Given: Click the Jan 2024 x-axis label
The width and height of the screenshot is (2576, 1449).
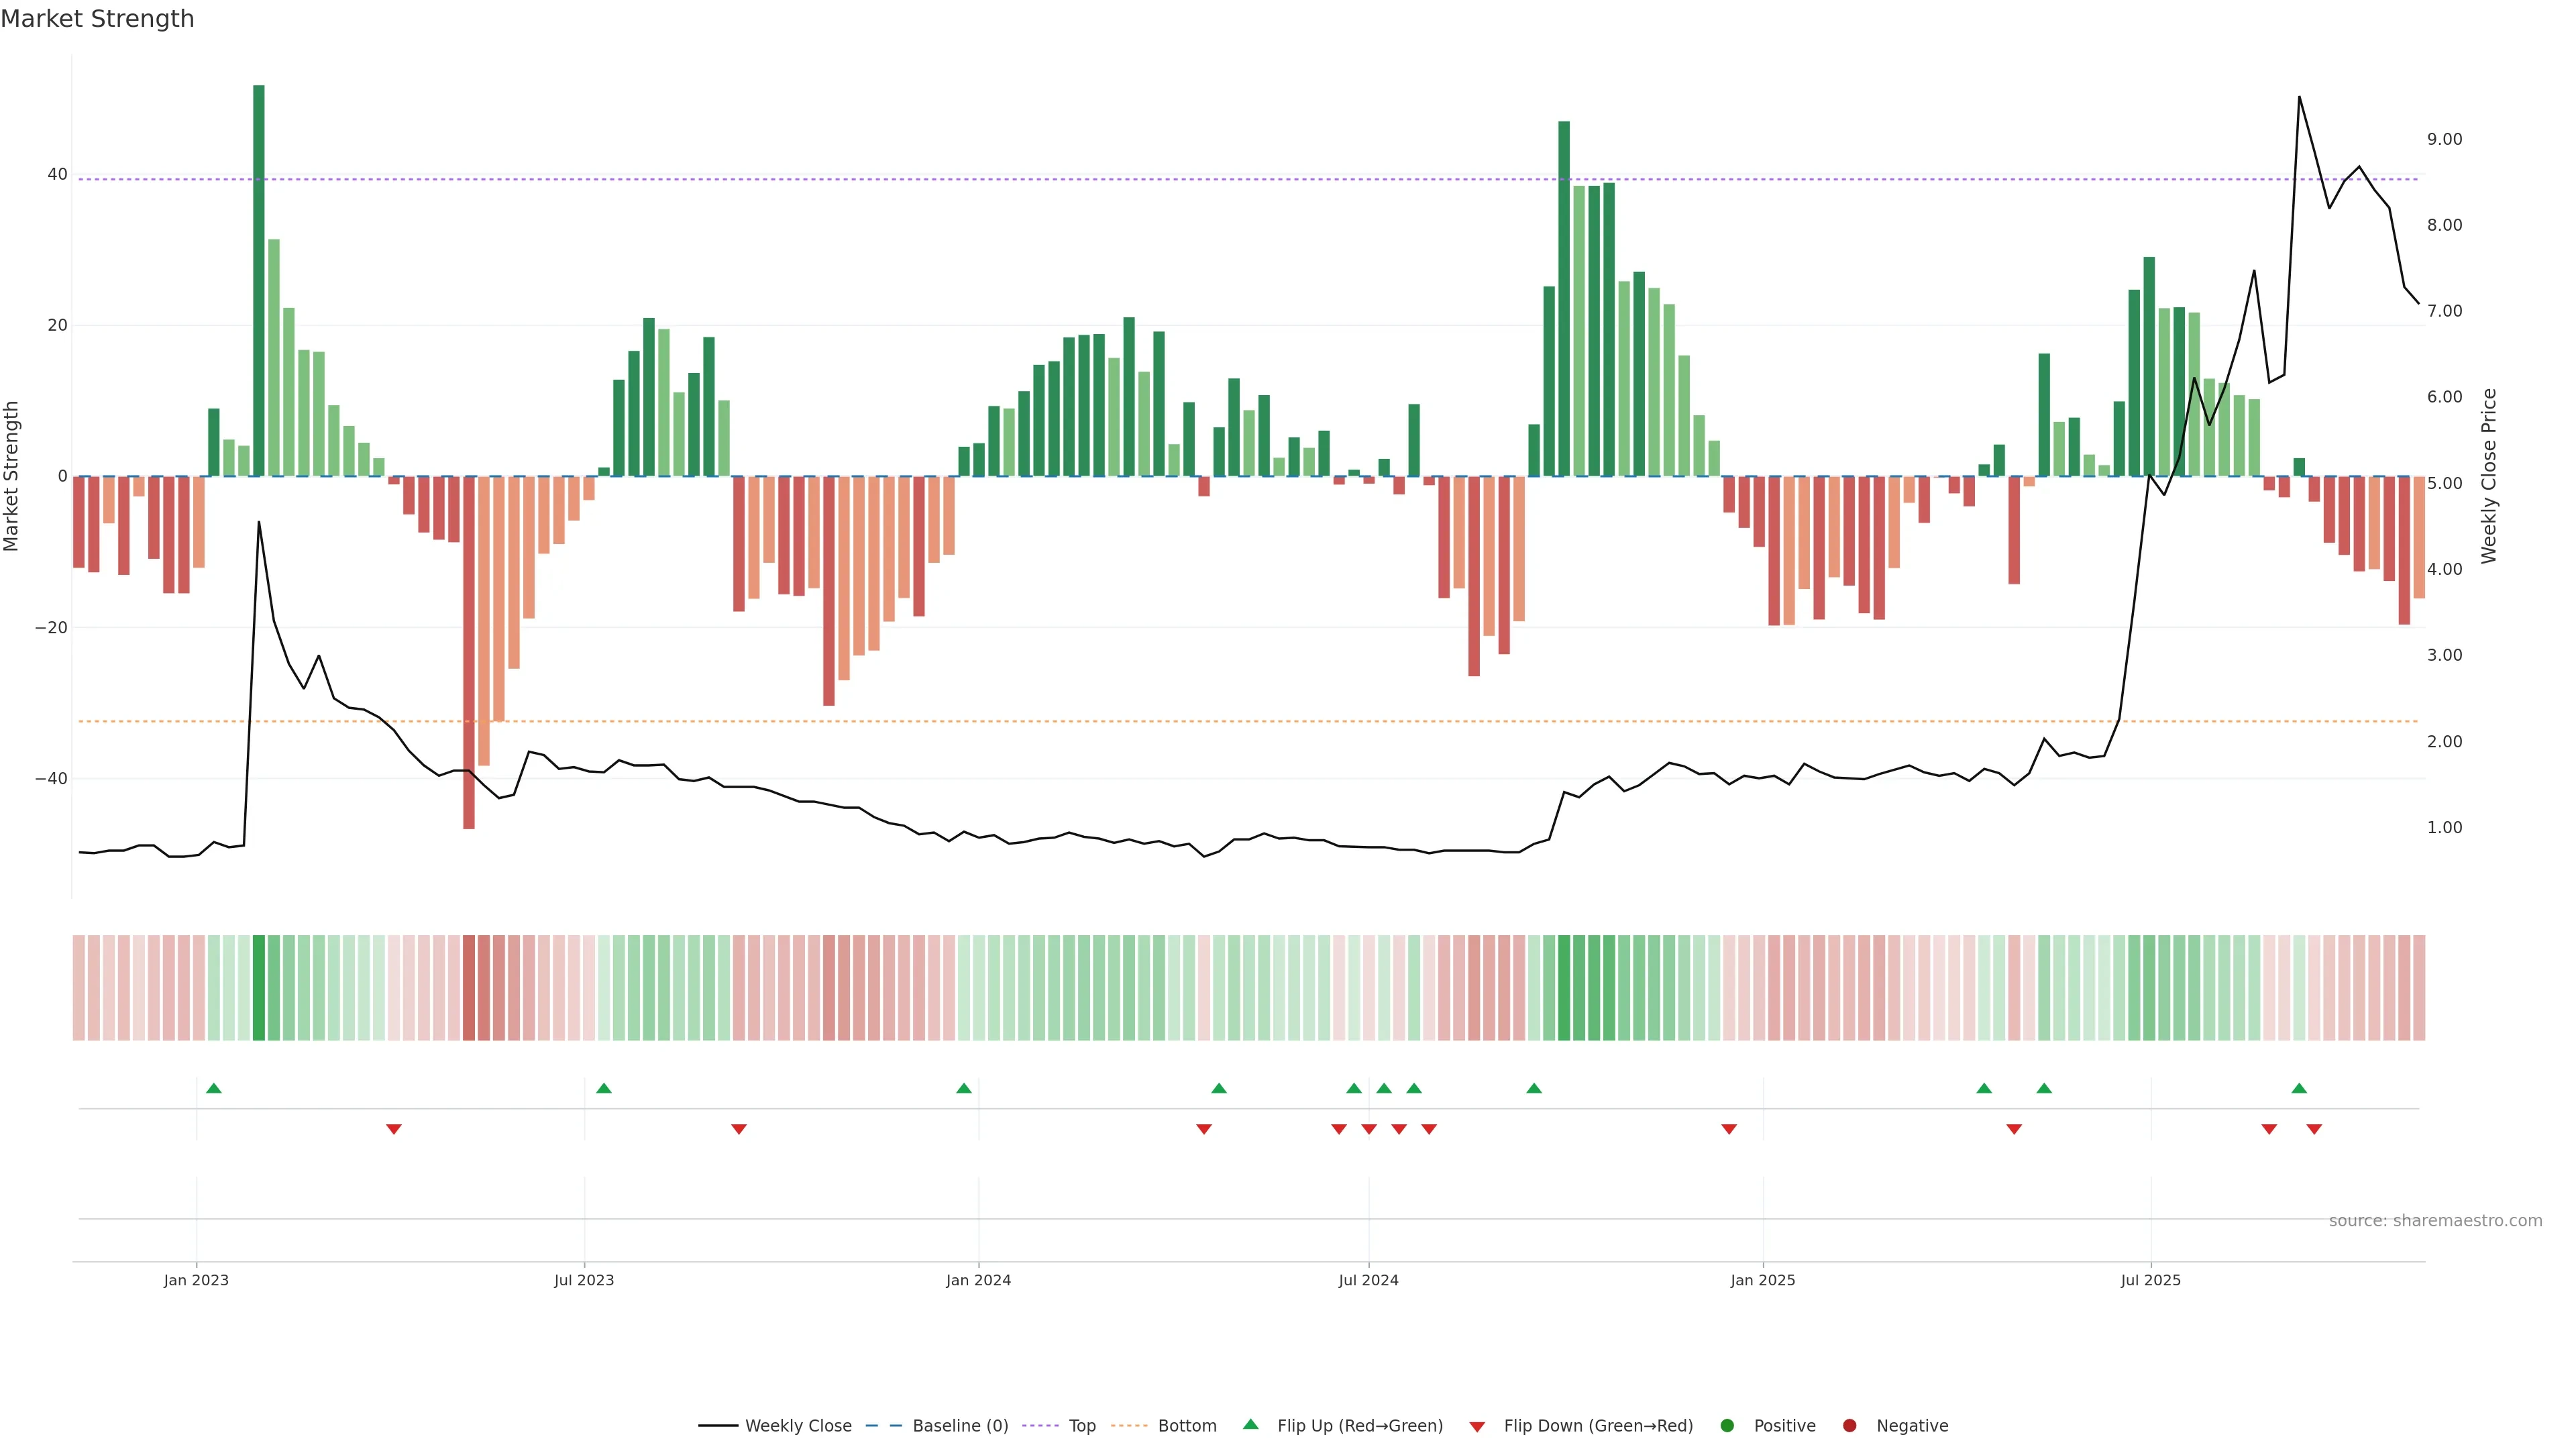Looking at the screenshot, I should tap(978, 1280).
